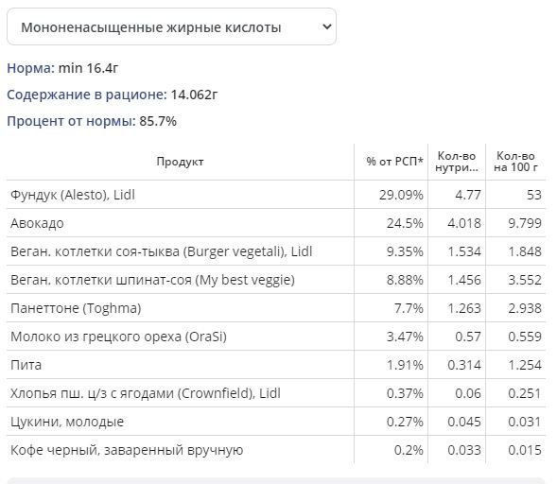Click the Кол-во нутри... column header
Viewport: 557px width, 484px height.
point(457,162)
